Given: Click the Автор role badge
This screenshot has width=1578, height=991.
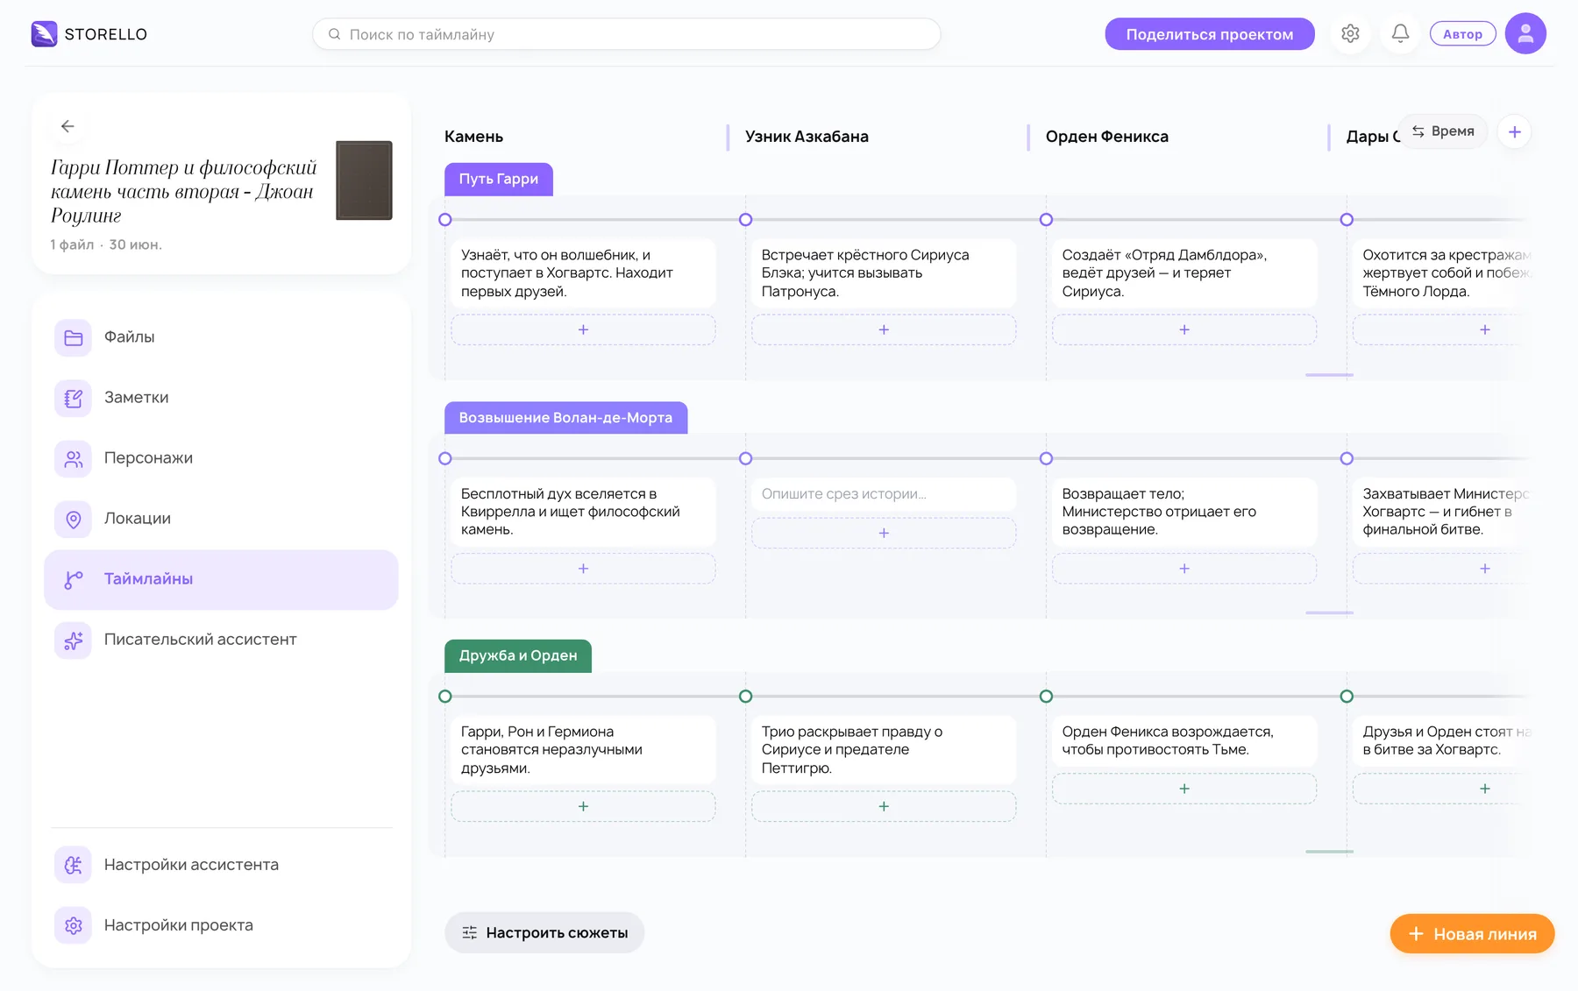Looking at the screenshot, I should tap(1462, 34).
